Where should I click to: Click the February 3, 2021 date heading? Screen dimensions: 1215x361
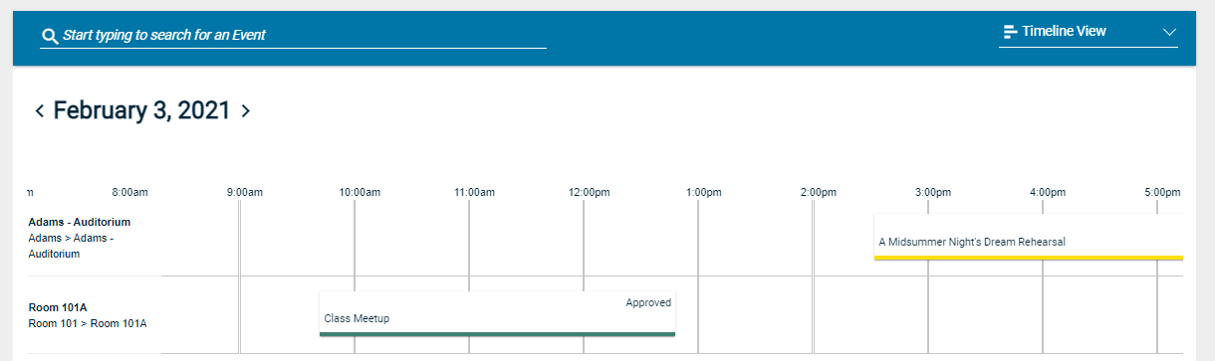(142, 110)
